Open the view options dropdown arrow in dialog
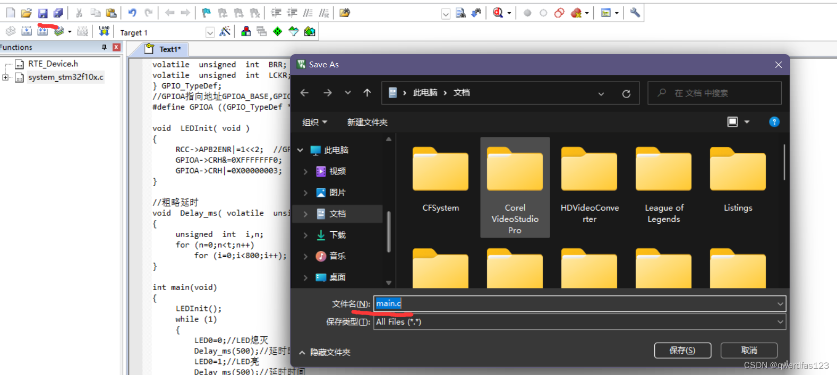The image size is (837, 375). click(x=747, y=122)
